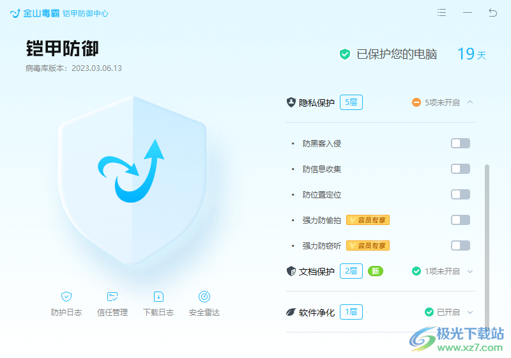Click the green protected checkmark shield
Viewport: 511px width, 358px height.
(x=345, y=54)
